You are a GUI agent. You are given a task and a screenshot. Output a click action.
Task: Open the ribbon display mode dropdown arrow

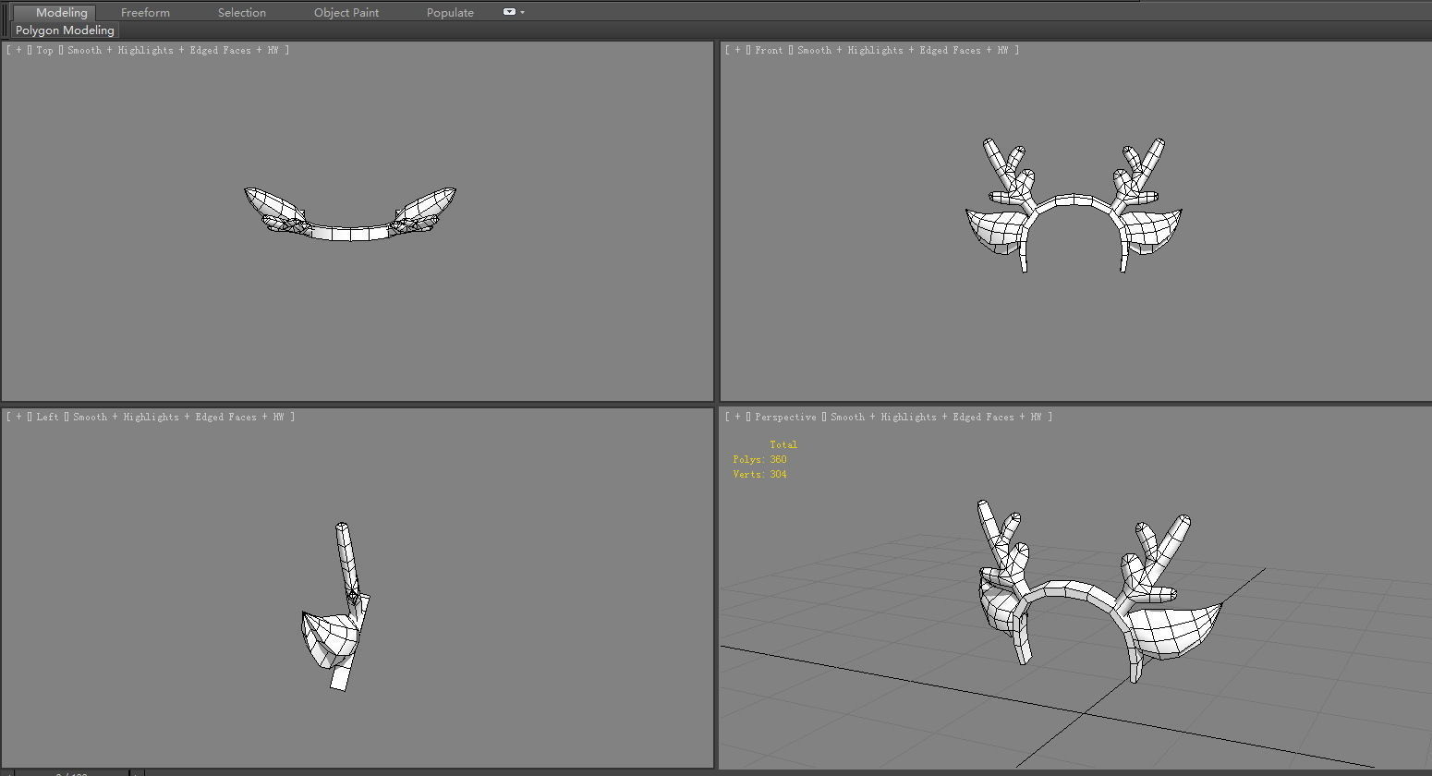tap(523, 12)
